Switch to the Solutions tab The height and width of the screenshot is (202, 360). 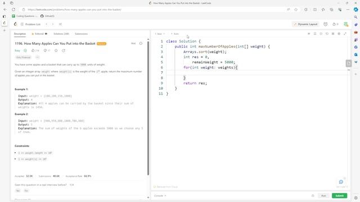coord(61,34)
